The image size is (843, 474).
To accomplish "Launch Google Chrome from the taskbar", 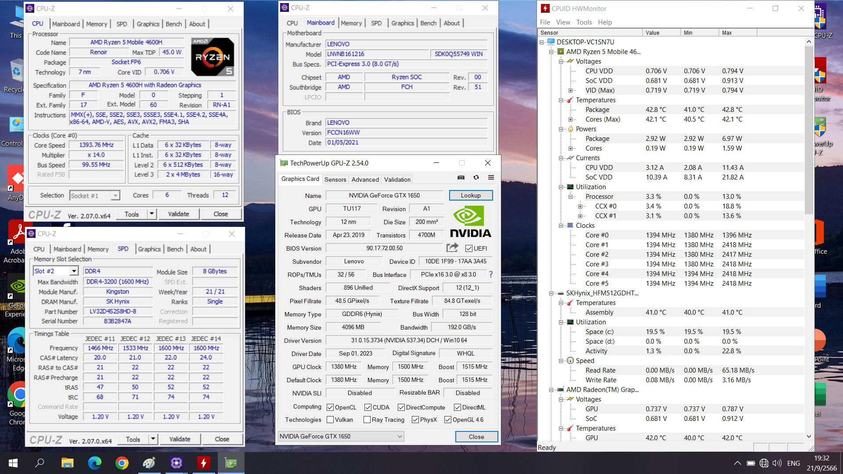I will 122,463.
